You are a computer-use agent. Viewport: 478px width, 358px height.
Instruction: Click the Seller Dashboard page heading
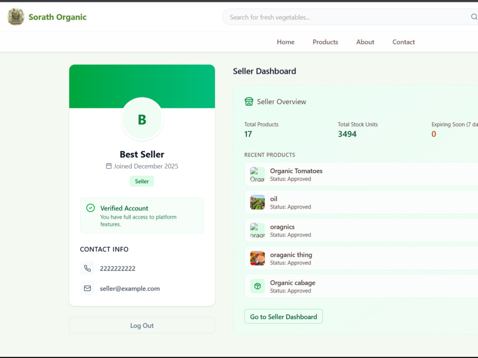tap(265, 71)
